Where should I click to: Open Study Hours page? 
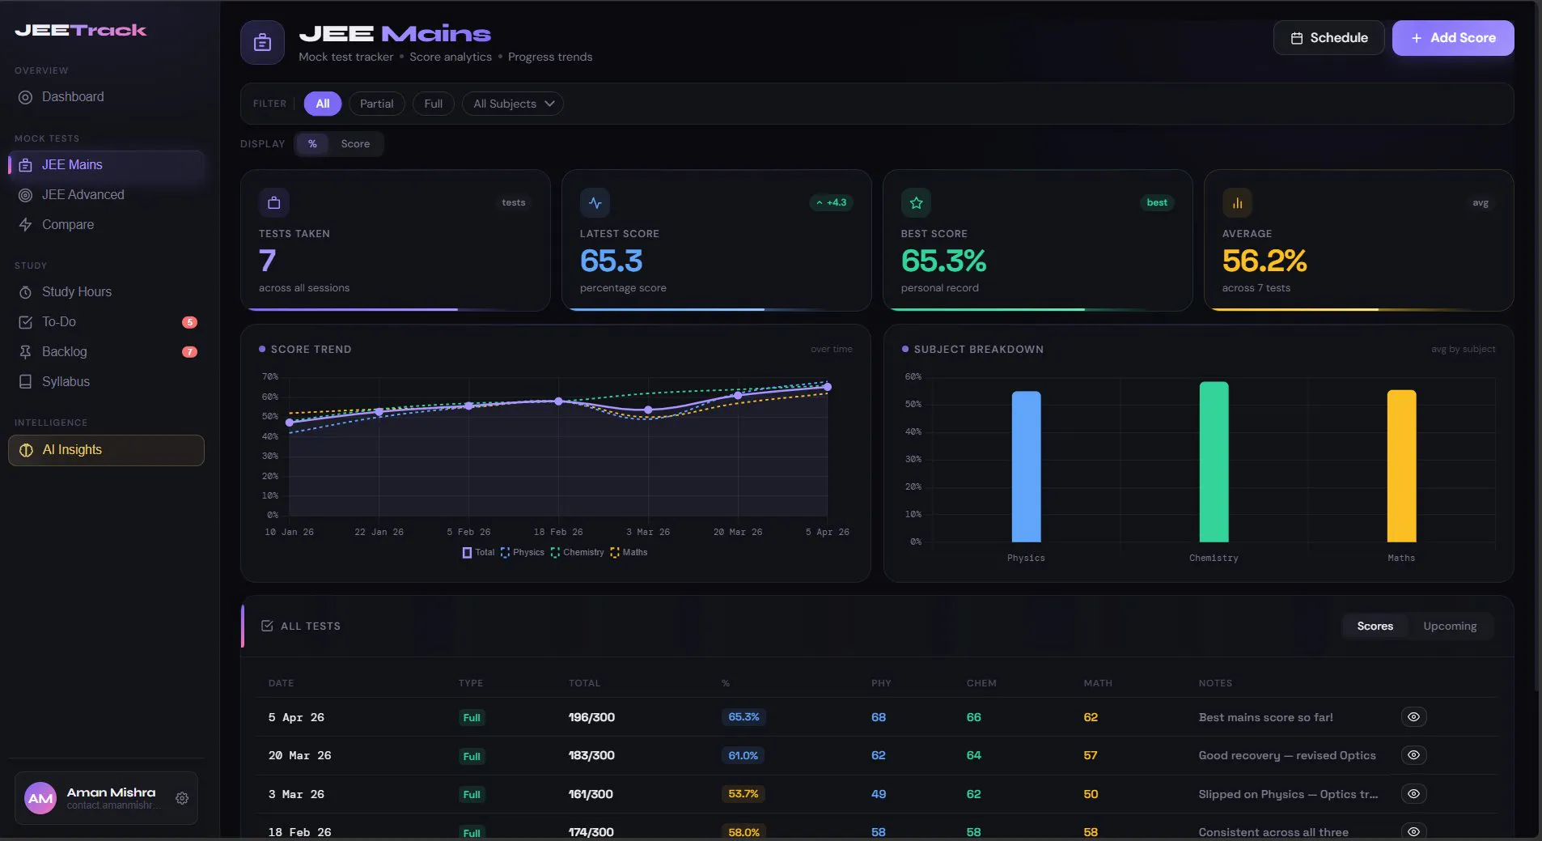[106, 292]
